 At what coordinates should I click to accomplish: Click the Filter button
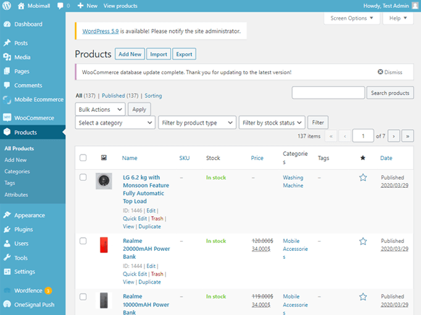pyautogui.click(x=318, y=122)
